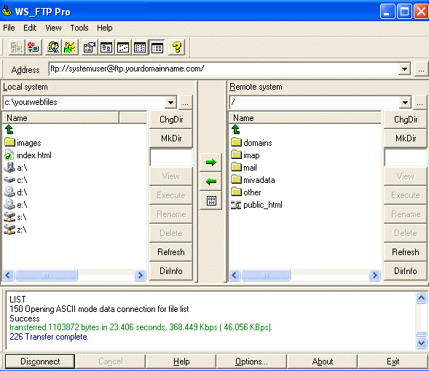This screenshot has width=429, height=371.
Task: Click the disconnect toolbar icon with red X
Action: coord(34,47)
